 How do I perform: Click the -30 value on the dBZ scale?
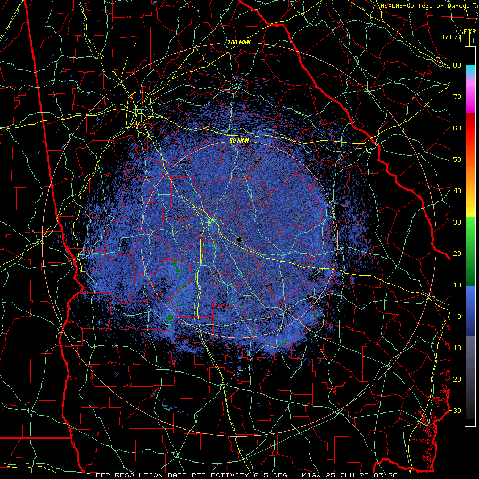tap(456, 411)
